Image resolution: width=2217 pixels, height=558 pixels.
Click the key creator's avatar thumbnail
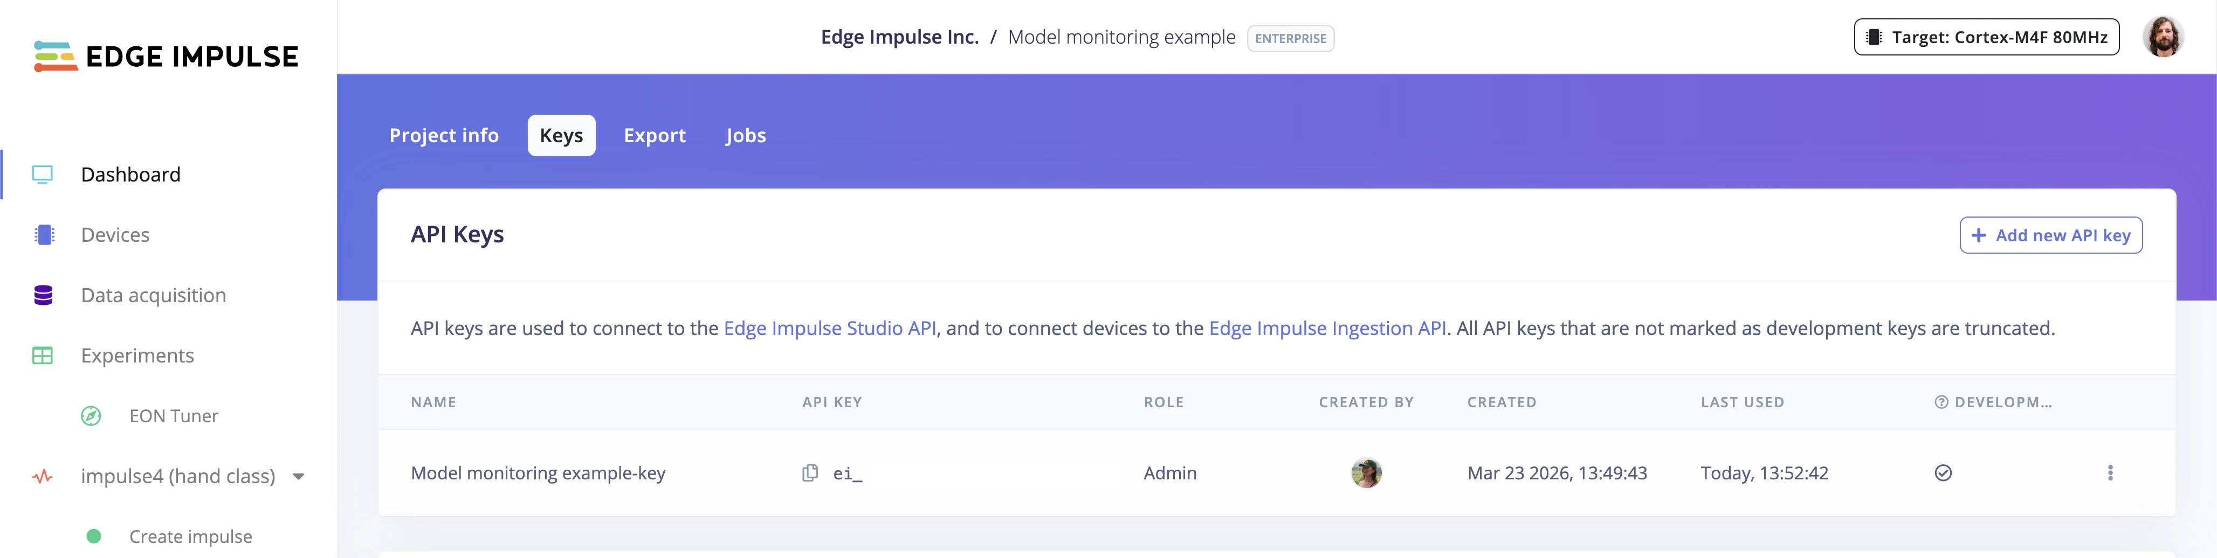coord(1366,473)
